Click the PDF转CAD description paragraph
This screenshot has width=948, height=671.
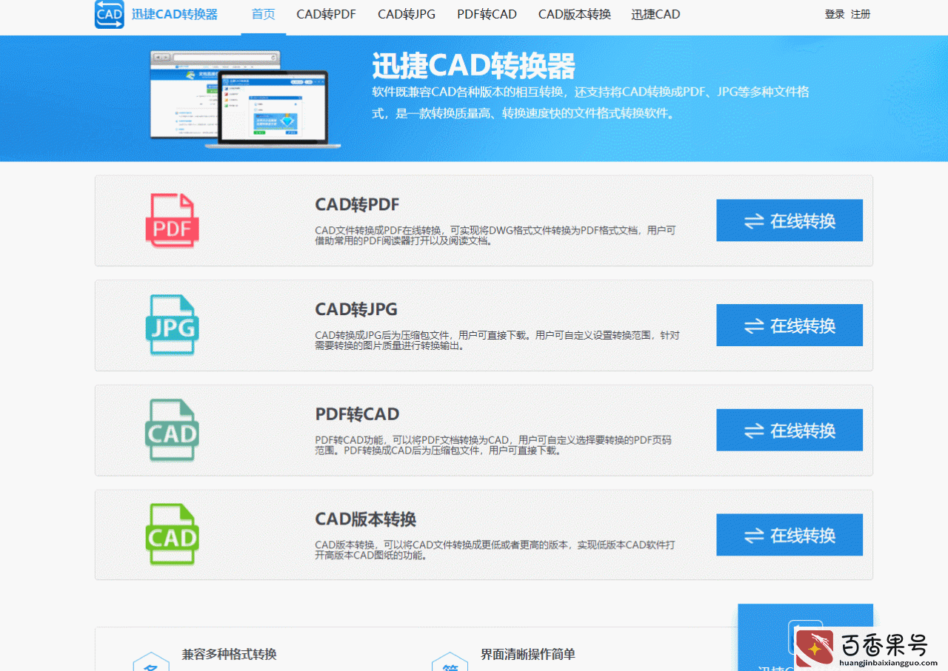point(493,445)
